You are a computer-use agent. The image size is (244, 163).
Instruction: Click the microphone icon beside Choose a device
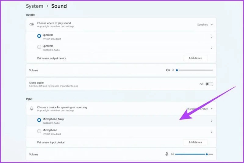pos(31,108)
